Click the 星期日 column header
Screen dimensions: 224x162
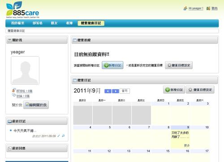pyautogui.click(x=82, y=100)
